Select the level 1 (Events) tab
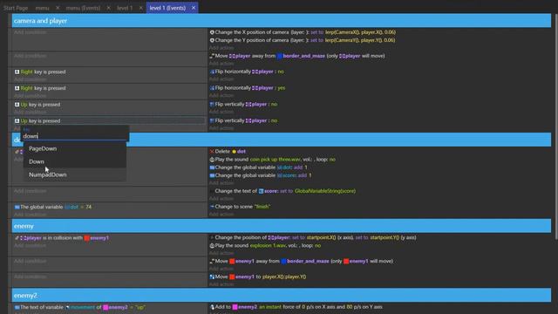The height and width of the screenshot is (314, 558). click(167, 8)
